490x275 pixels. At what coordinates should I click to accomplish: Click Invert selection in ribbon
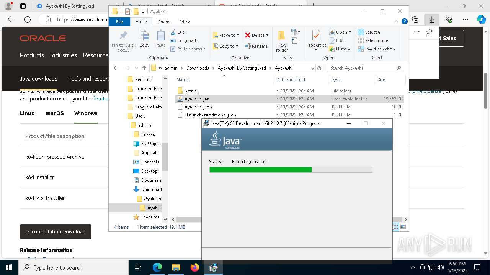(x=376, y=49)
